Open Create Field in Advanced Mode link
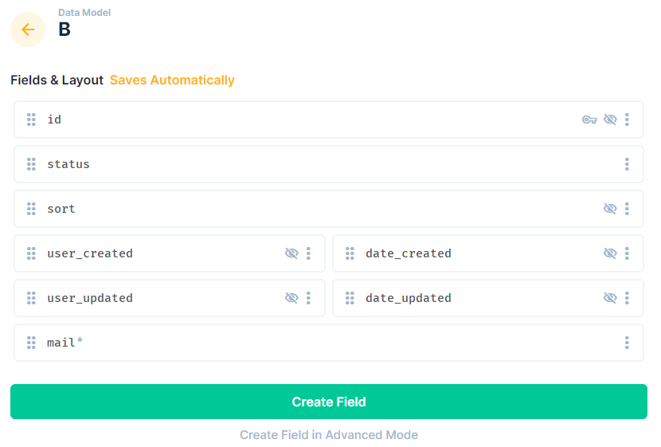 click(329, 435)
